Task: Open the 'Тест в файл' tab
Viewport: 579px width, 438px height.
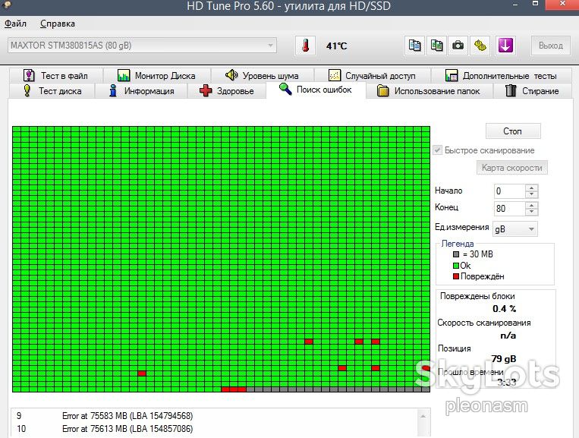Action: 55,75
